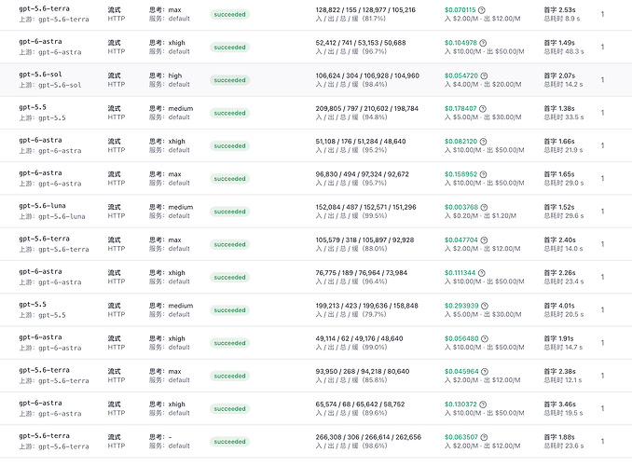Click help icon beside cost $0.104978
Image resolution: width=632 pixels, height=466 pixels.
pos(483,43)
